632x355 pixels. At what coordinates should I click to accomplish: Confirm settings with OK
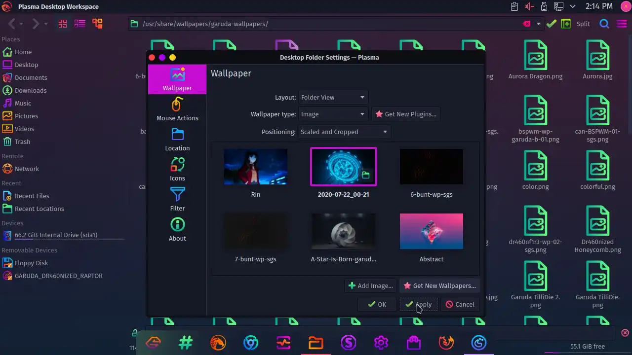(377, 304)
